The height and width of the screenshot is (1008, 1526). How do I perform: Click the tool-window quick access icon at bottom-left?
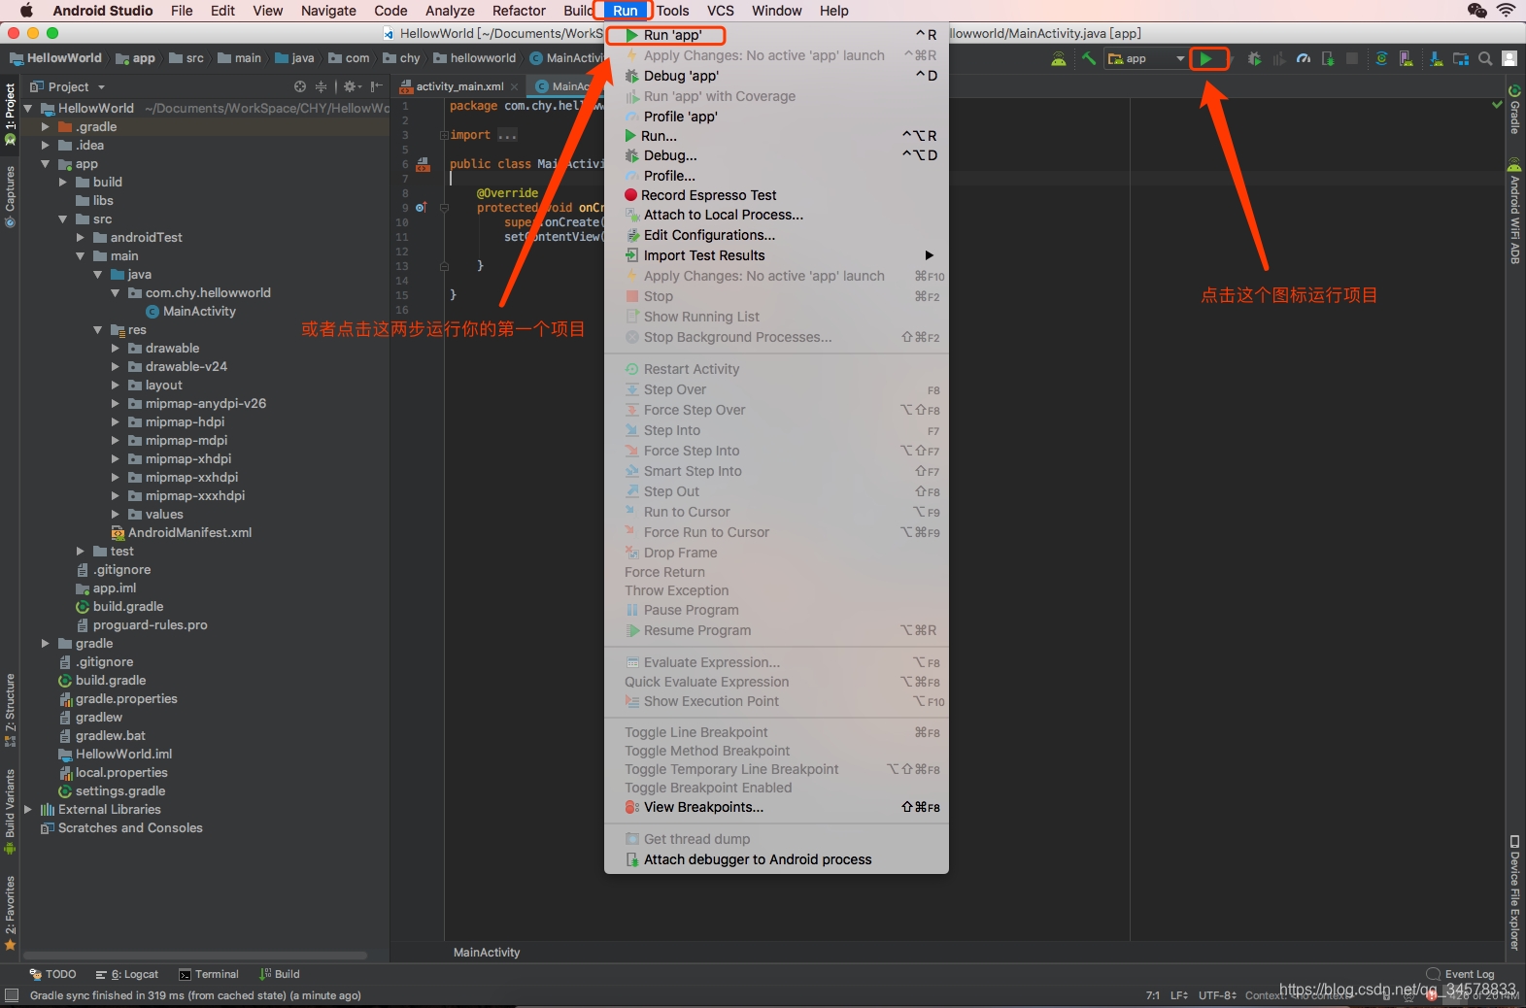(x=12, y=995)
